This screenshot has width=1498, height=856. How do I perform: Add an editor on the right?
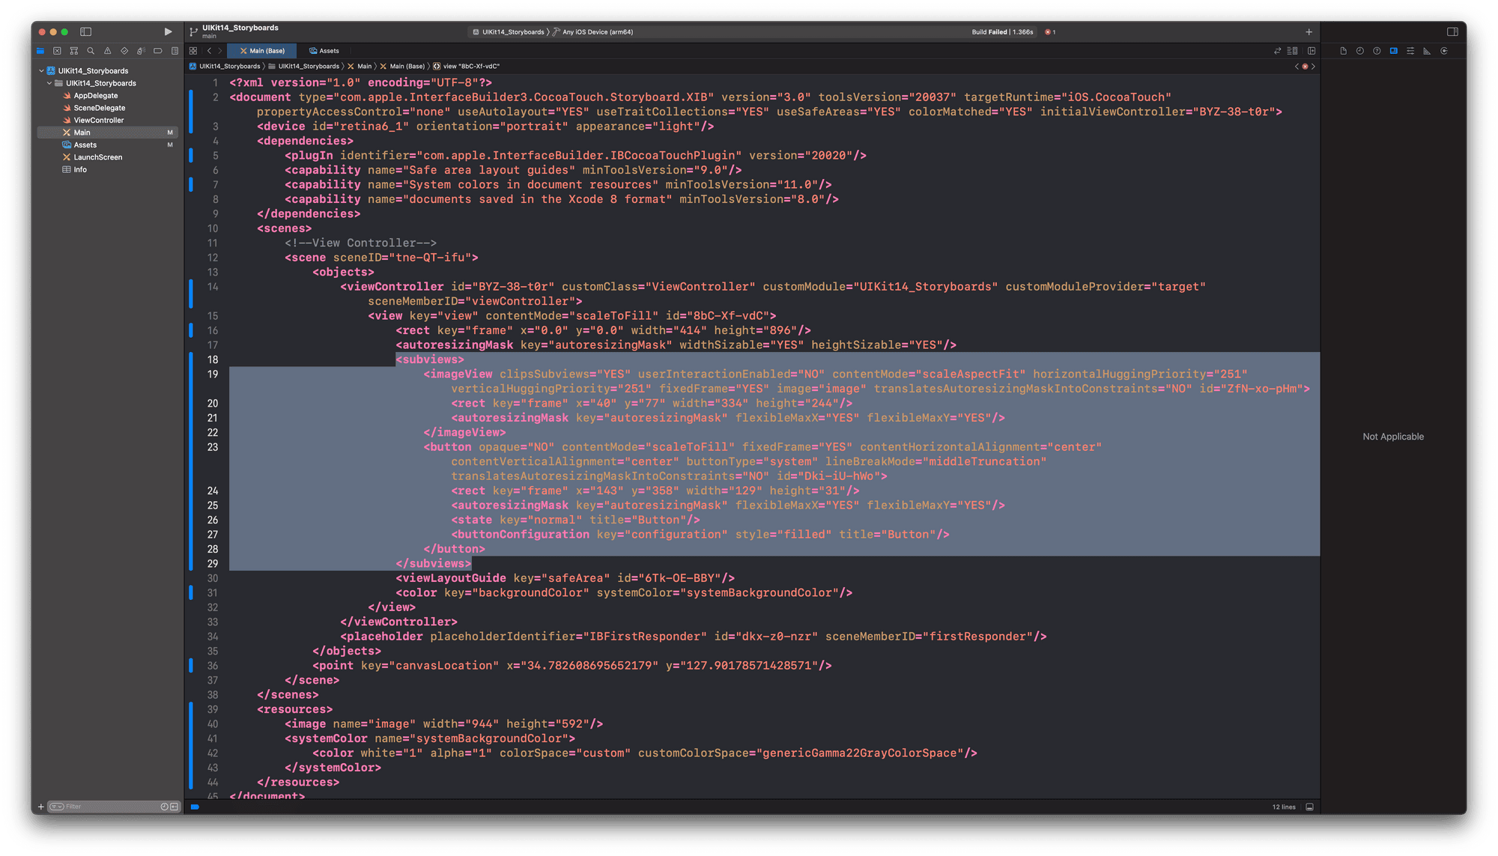[1311, 51]
